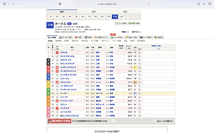Click favorite registration icon for キミノナハマリア row

(x=140, y=64)
